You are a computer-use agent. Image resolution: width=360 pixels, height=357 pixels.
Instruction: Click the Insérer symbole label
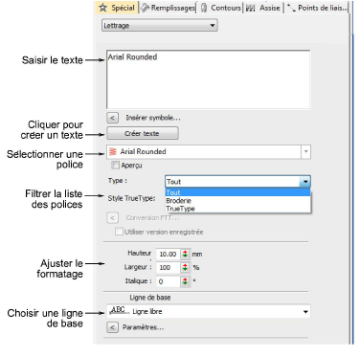point(153,118)
